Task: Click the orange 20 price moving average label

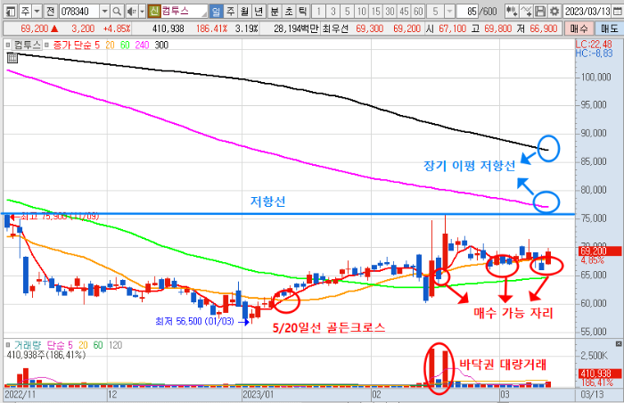Action: tap(110, 45)
